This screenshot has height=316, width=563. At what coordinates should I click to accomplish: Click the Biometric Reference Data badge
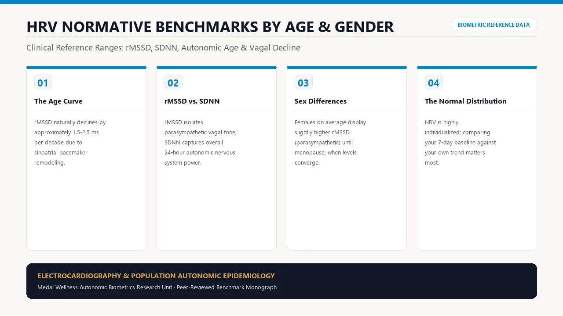[x=494, y=25]
